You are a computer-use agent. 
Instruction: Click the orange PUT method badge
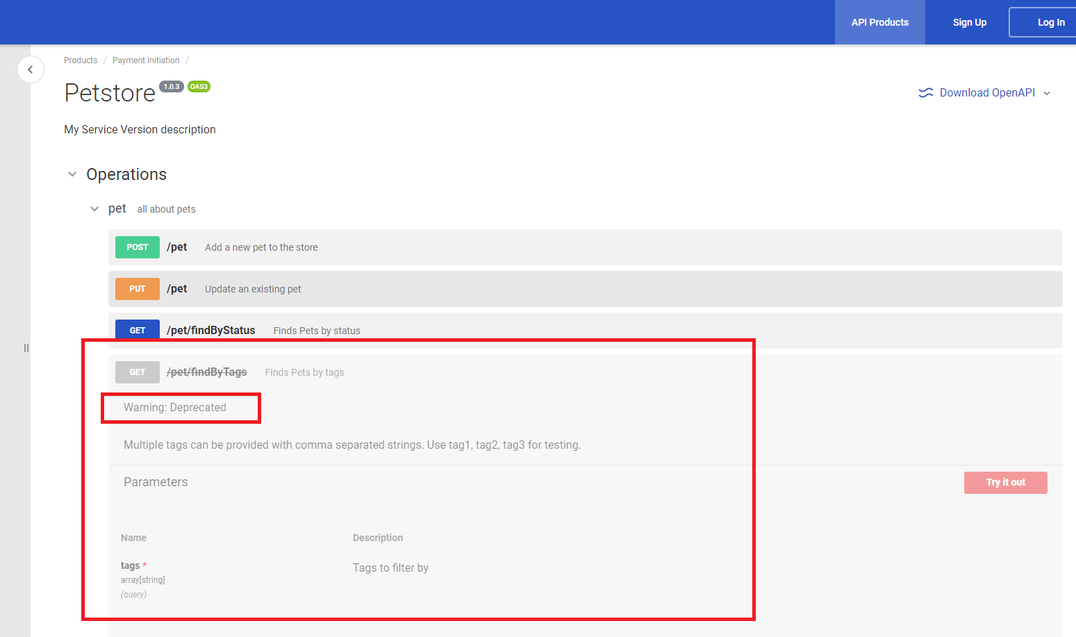pyautogui.click(x=138, y=289)
